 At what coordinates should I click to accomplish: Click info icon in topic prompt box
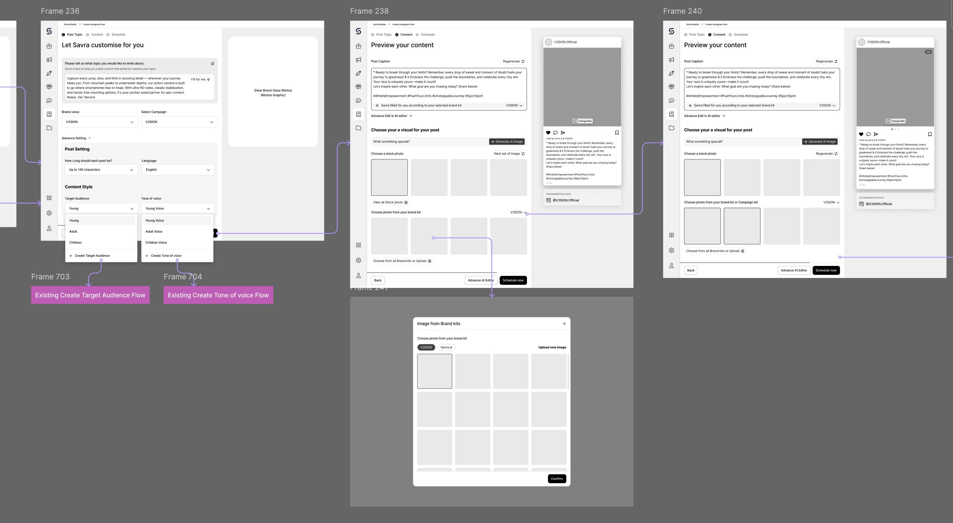tap(213, 63)
